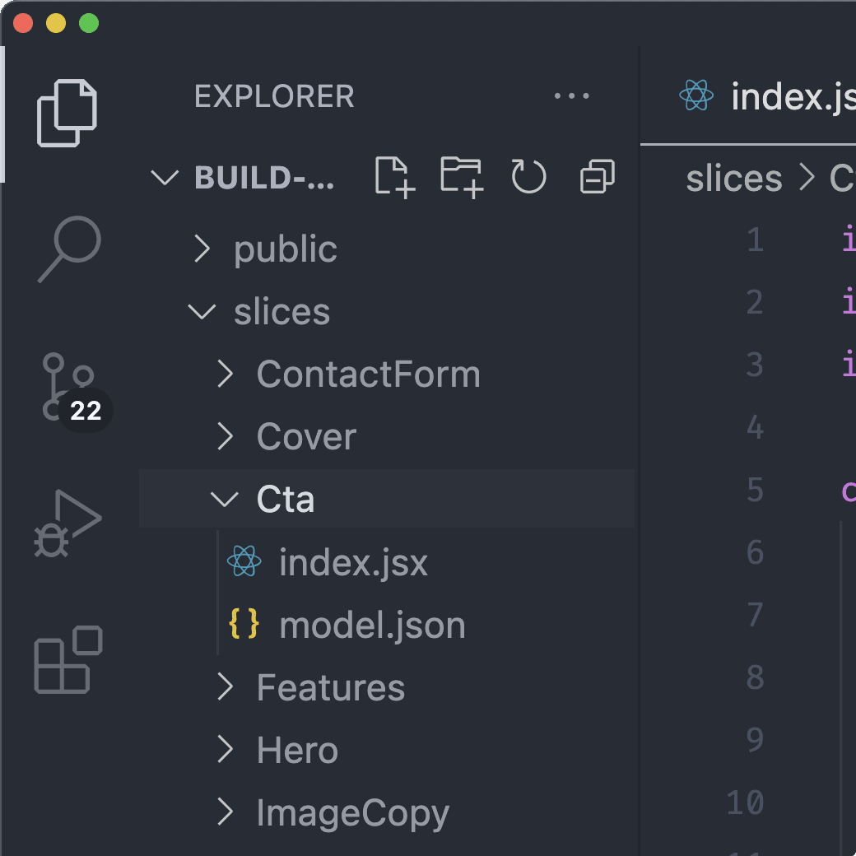Expand the Hero folder

click(225, 749)
